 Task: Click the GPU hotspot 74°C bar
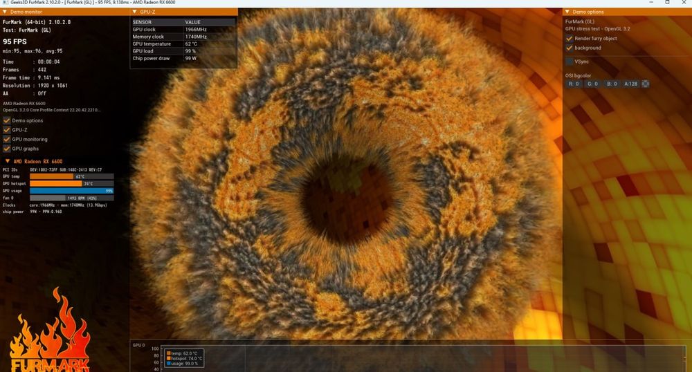tap(71, 183)
